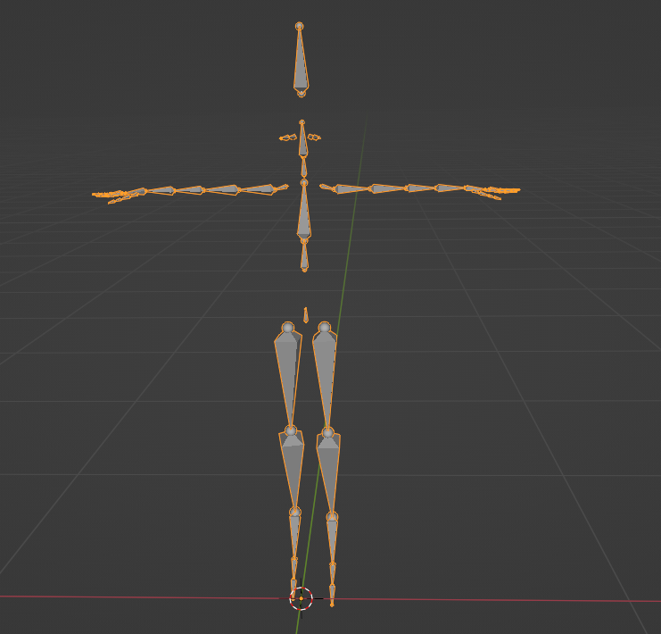Select the thigh bone on the screen's right
661x634 pixels.
coord(325,373)
